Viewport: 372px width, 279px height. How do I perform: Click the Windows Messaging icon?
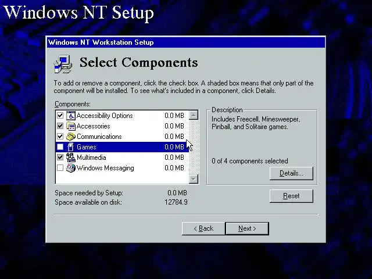(71, 168)
